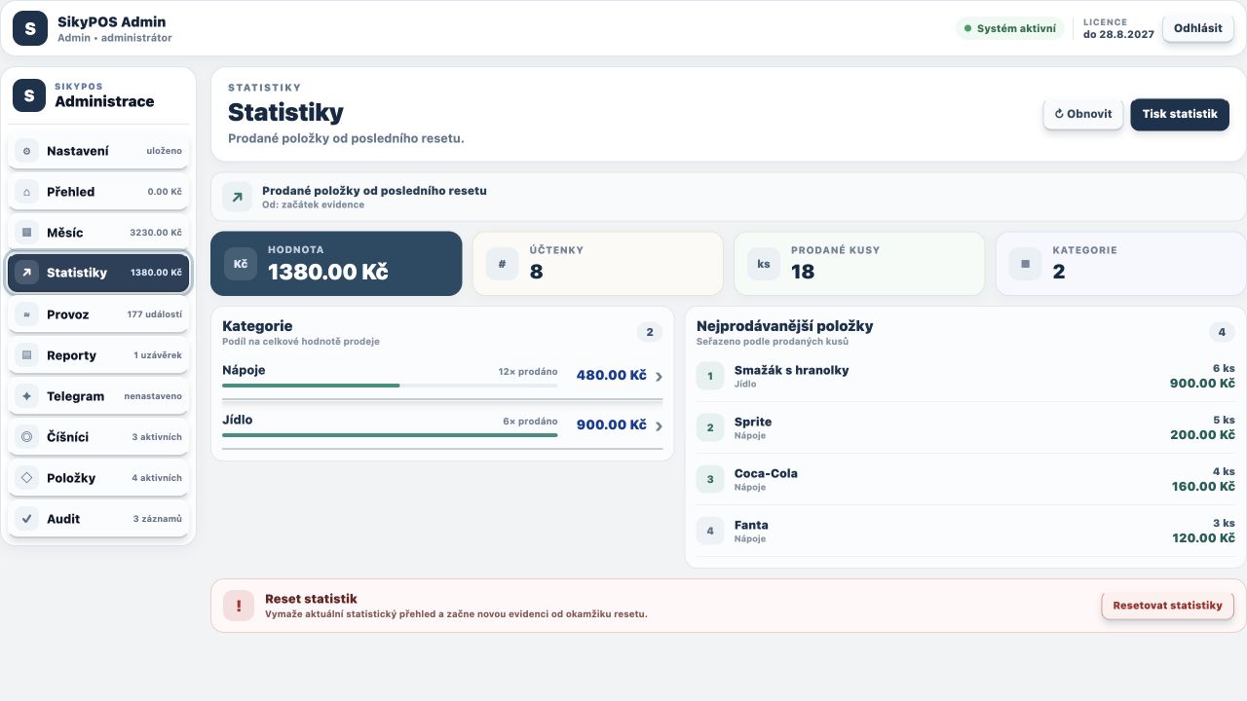Open the Nastavení menu item
1247x701 pixels.
coord(98,151)
